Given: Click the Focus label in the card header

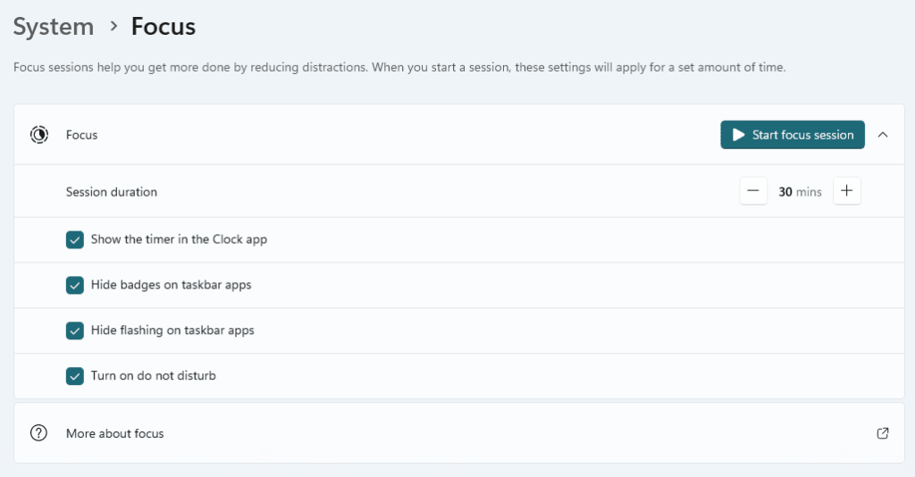Looking at the screenshot, I should (x=81, y=135).
